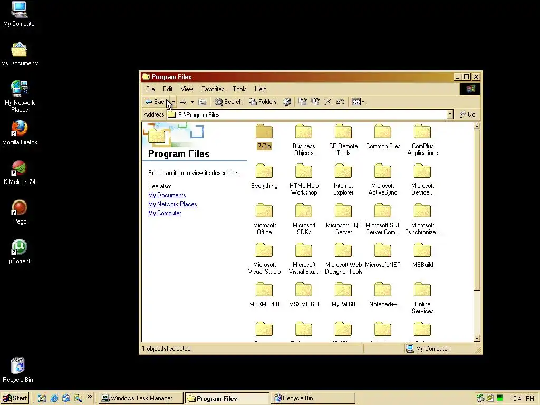Open the File menu

(150, 89)
